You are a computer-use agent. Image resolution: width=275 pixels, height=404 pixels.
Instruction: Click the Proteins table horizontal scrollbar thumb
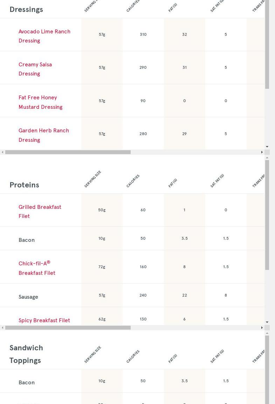(x=68, y=328)
